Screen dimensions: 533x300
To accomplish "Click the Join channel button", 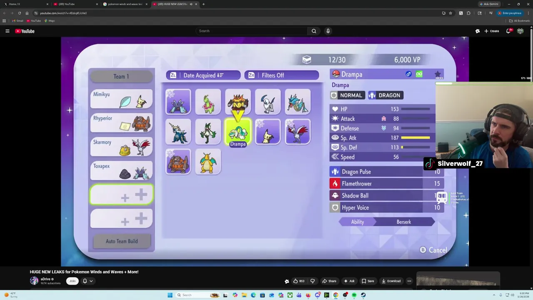I will (72, 281).
